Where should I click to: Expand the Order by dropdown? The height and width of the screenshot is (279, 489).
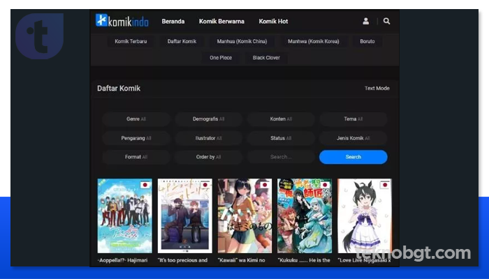pyautogui.click(x=208, y=157)
